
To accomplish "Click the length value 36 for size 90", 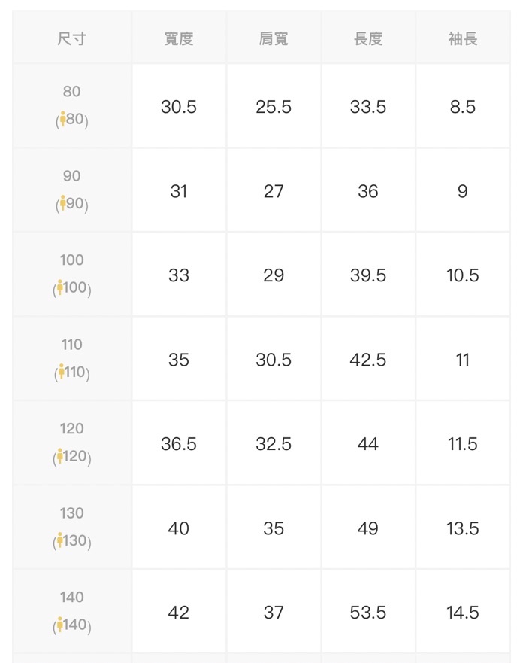I will point(368,191).
